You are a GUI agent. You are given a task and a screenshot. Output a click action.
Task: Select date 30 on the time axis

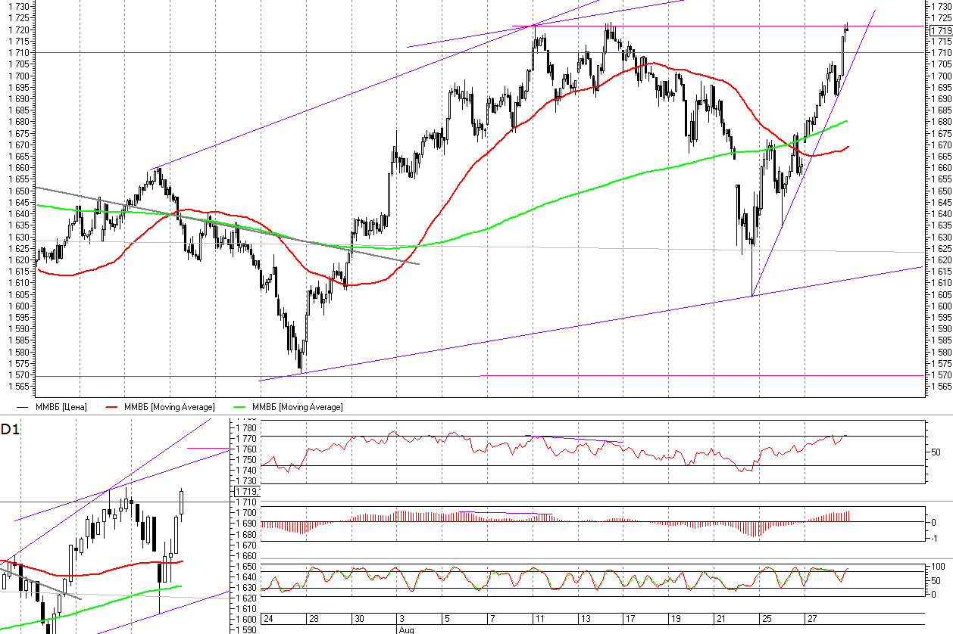click(358, 619)
